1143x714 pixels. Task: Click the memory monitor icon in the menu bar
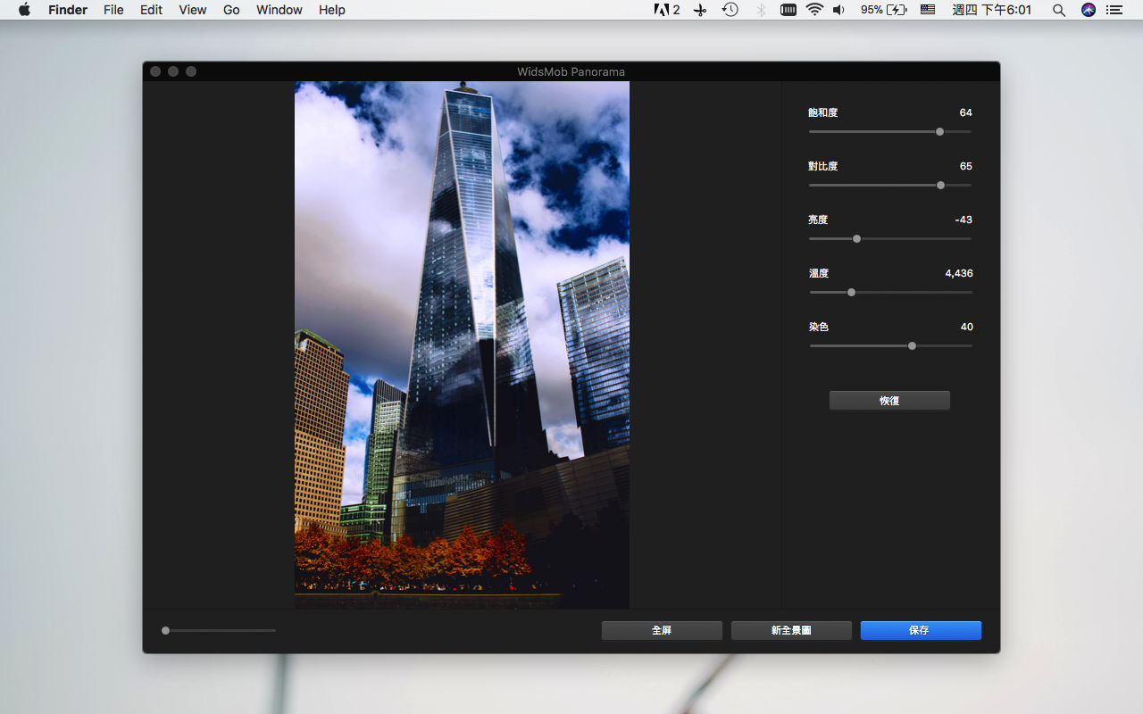[x=788, y=10]
